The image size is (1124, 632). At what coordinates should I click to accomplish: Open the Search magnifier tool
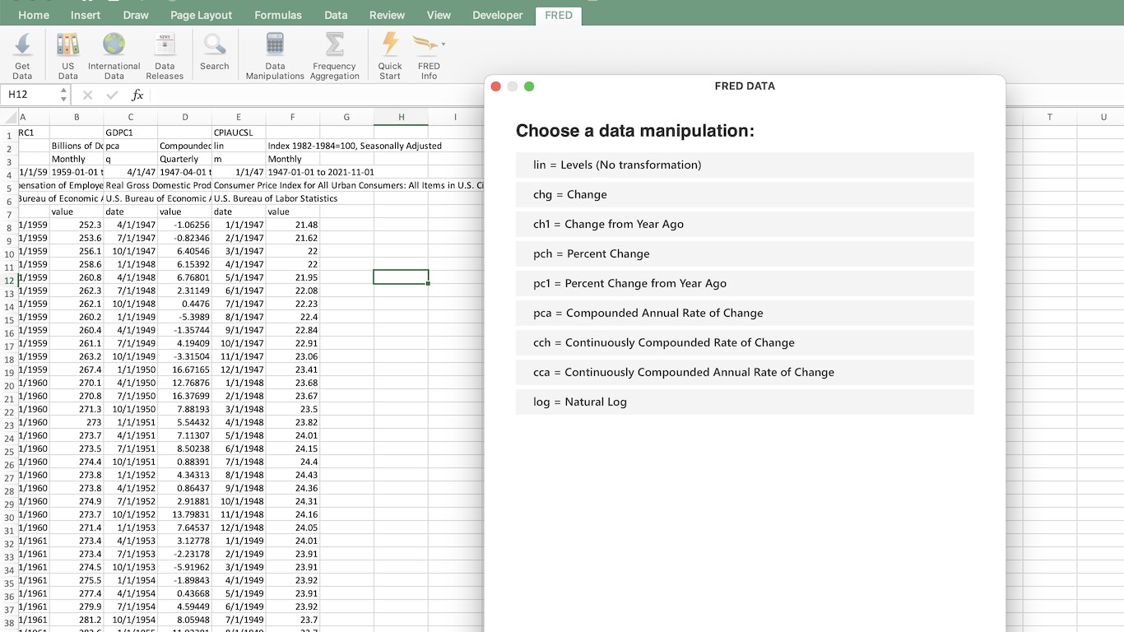coord(215,45)
